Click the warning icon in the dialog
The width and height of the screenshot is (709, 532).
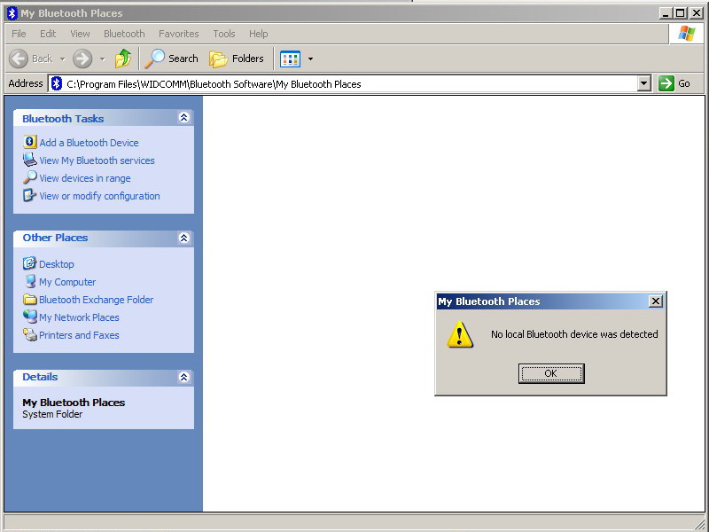pyautogui.click(x=460, y=334)
